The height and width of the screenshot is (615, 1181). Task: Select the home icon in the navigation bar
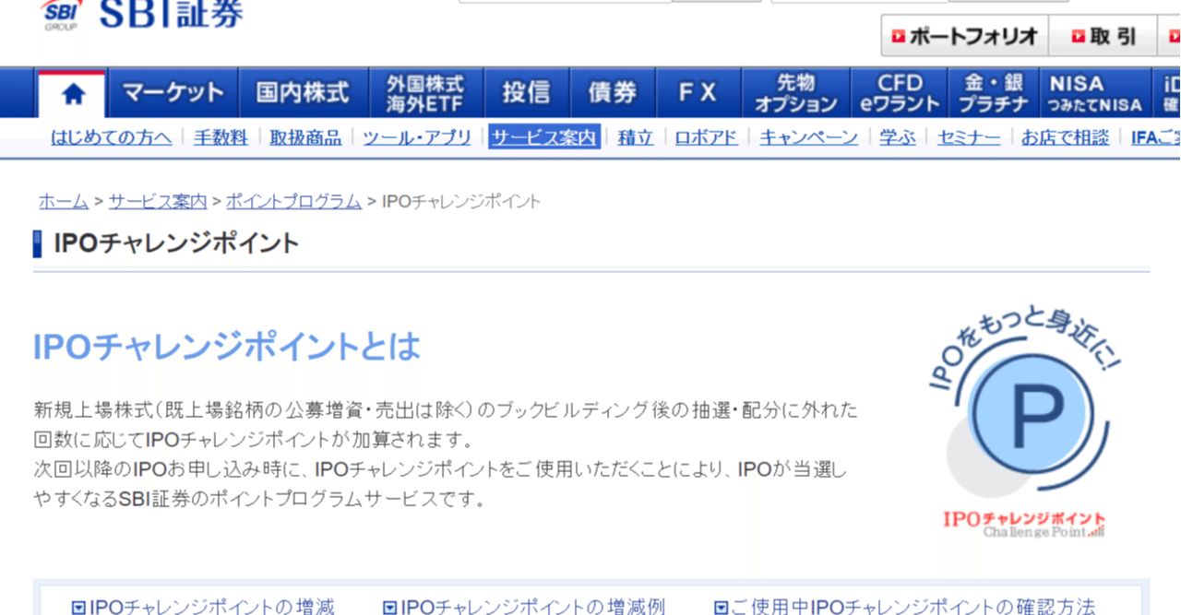click(72, 92)
